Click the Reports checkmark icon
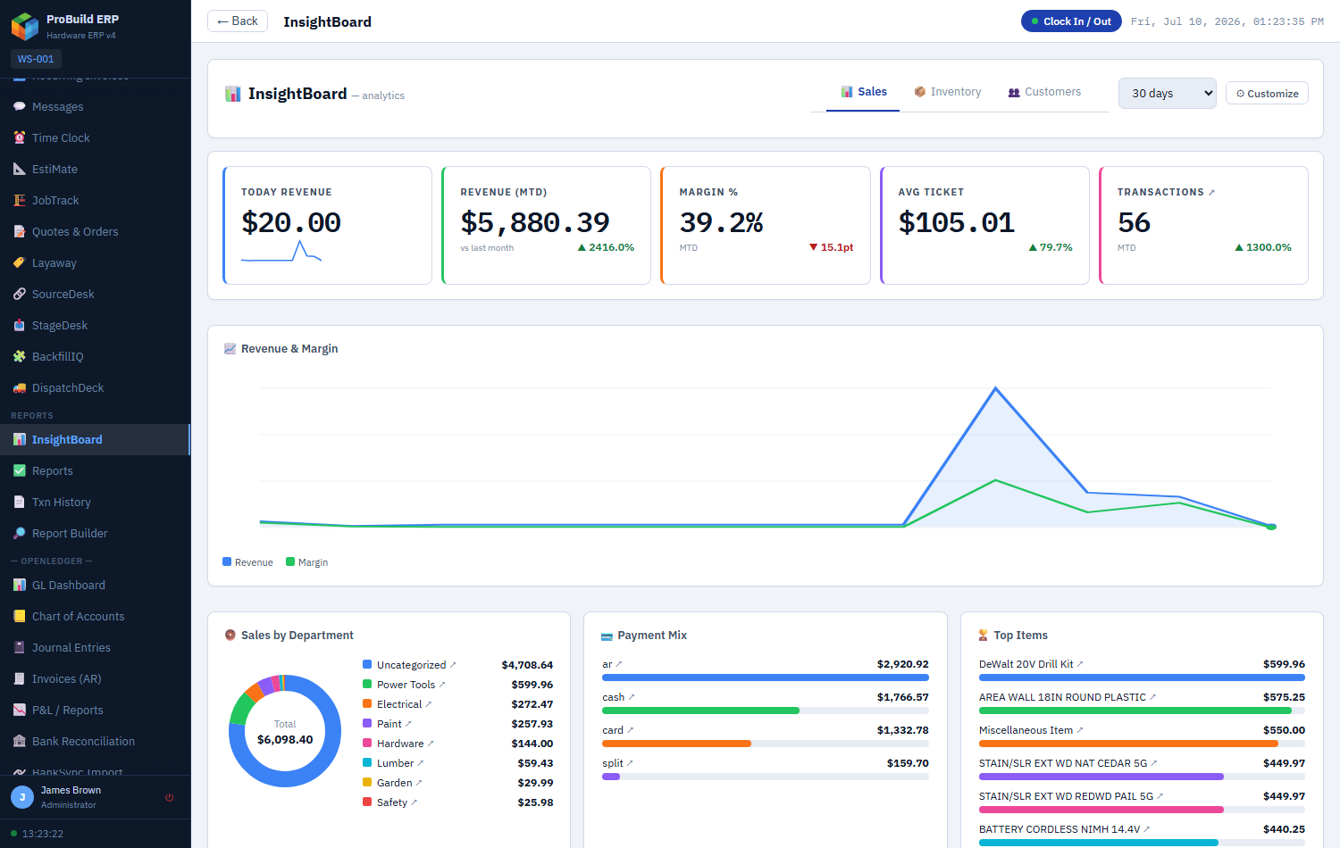 click(19, 470)
